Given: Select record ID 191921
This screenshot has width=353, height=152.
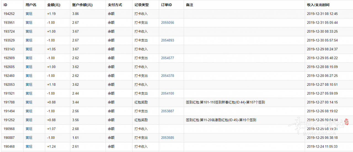Looking at the screenshot, I should point(9,93).
